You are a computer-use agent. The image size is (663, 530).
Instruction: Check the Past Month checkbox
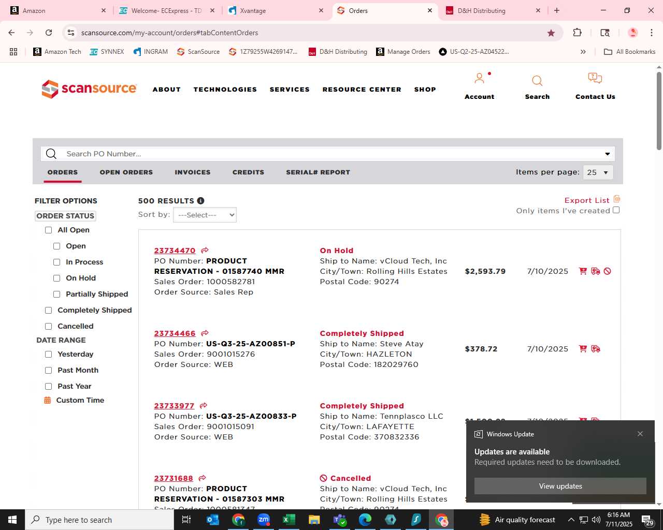[x=48, y=370]
